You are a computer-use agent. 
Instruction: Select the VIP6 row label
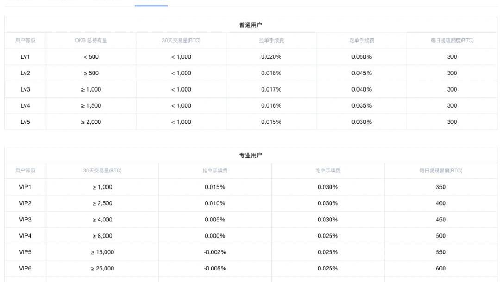[25, 269]
